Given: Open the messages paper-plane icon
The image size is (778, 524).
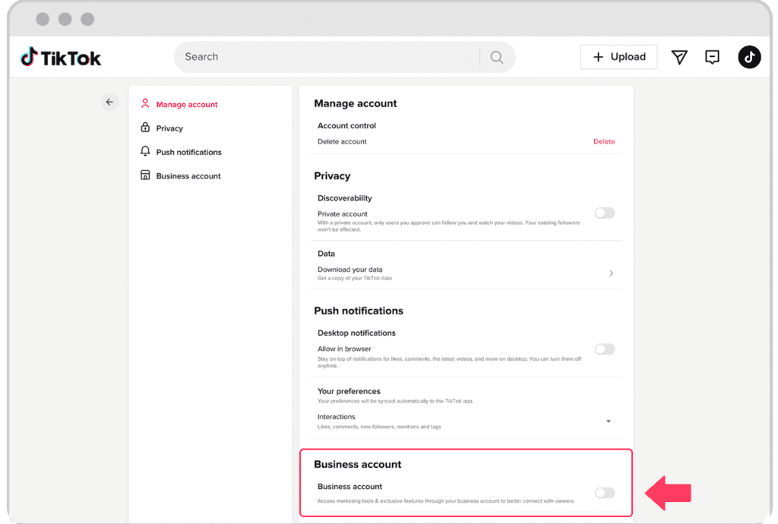Looking at the screenshot, I should tap(678, 57).
